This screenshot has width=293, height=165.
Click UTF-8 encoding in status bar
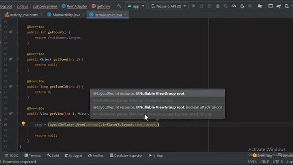click(277, 162)
